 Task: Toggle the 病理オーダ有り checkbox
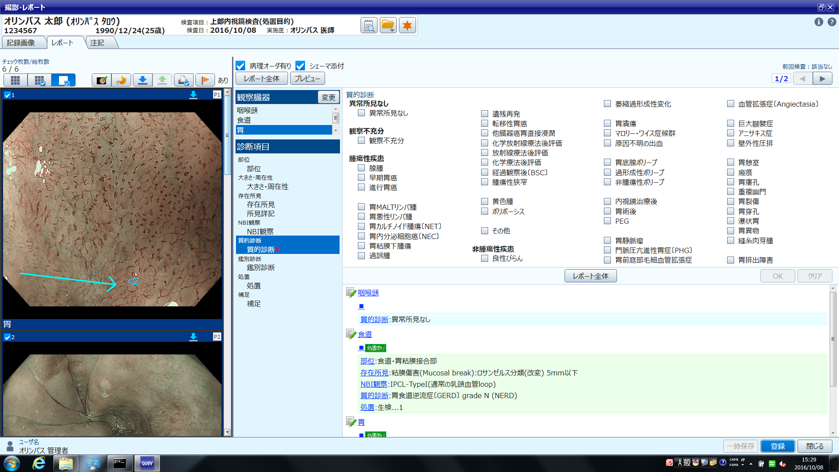240,66
